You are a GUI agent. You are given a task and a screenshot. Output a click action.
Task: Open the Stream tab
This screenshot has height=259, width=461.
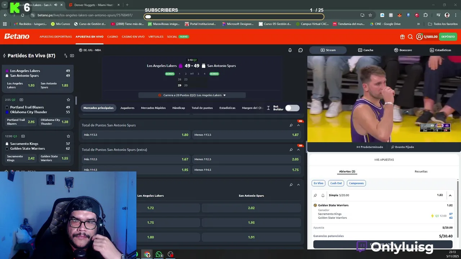tap(328, 50)
